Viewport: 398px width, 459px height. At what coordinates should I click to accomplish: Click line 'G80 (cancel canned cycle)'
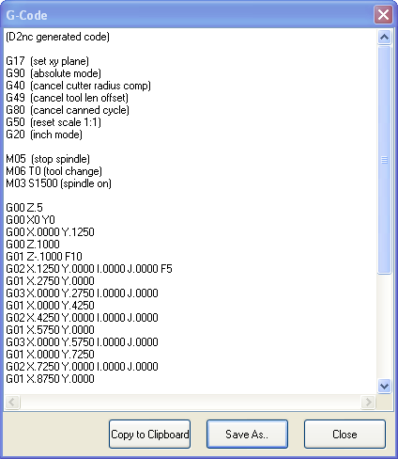[x=68, y=110]
